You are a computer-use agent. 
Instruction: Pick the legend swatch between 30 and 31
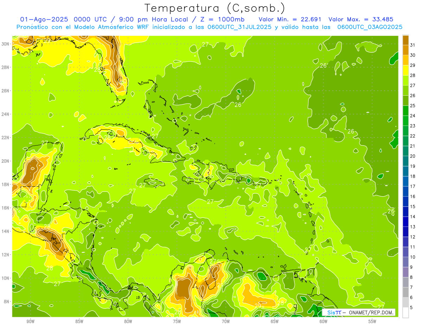click(x=405, y=50)
